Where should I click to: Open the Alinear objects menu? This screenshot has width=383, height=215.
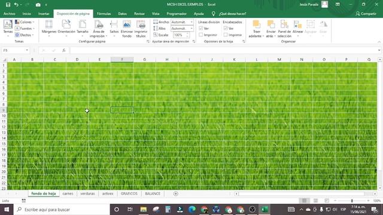pyautogui.click(x=298, y=29)
